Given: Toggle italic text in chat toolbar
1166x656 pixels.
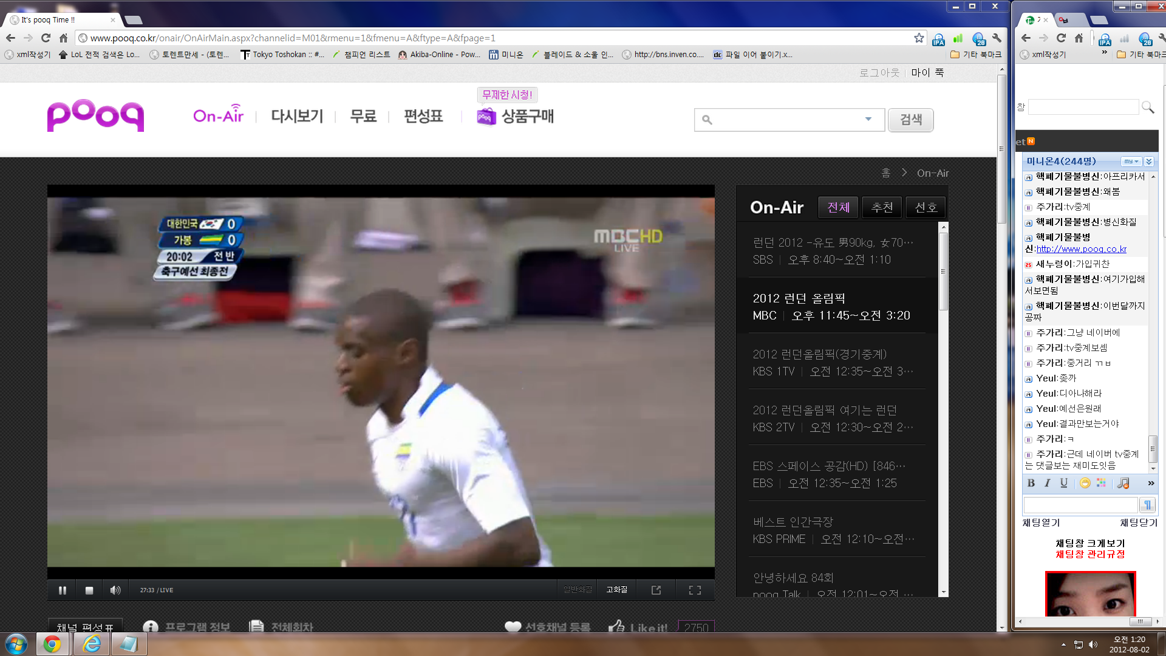Looking at the screenshot, I should click(x=1047, y=483).
